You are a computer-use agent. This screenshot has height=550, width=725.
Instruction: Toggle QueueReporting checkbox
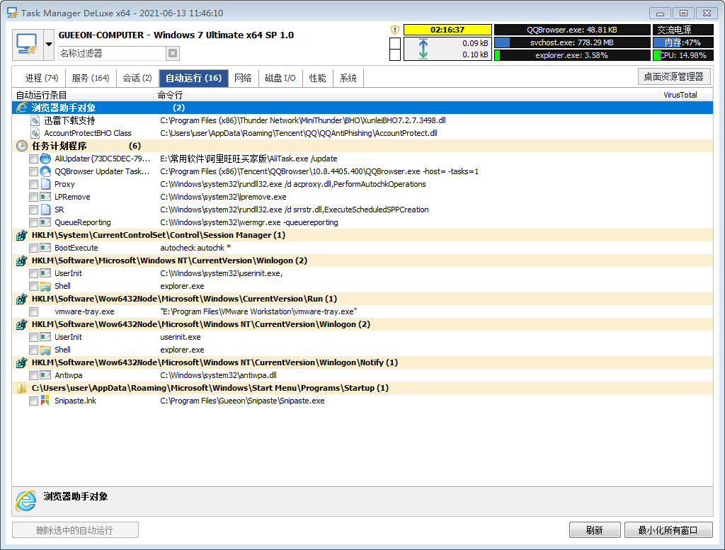coord(33,223)
